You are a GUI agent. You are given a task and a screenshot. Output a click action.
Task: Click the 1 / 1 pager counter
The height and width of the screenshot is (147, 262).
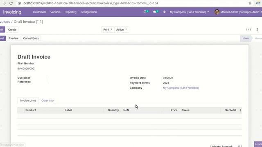tap(248, 29)
